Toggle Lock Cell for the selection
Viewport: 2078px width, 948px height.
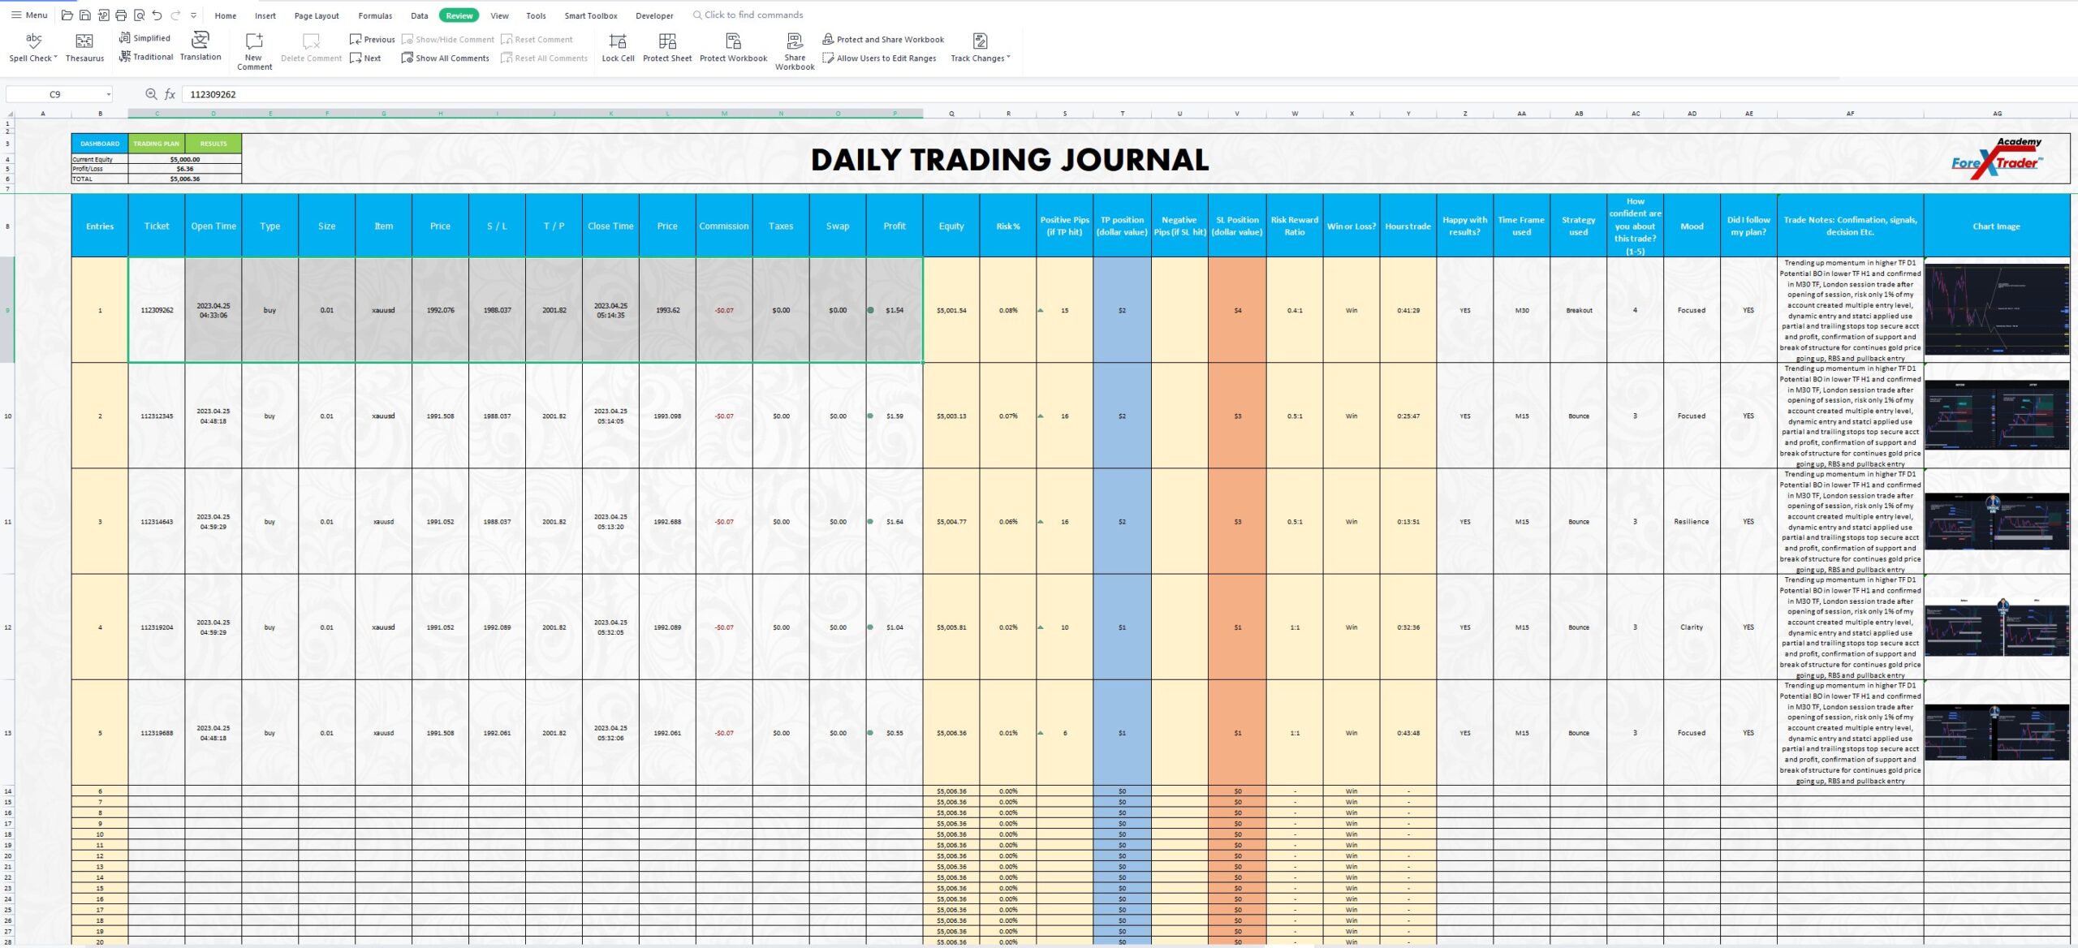tap(619, 45)
